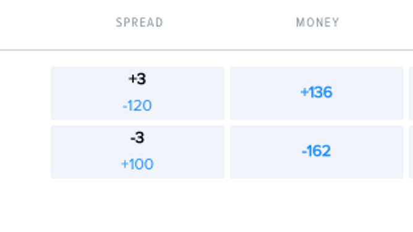Pick the -162 moneyline odds

coord(317,152)
